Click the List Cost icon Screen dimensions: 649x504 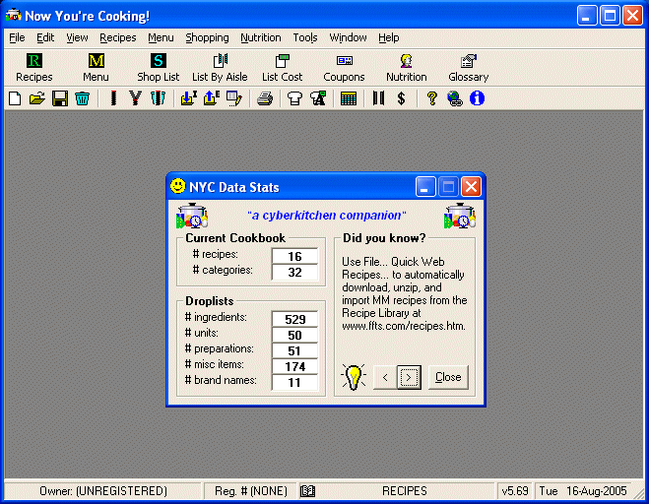(x=282, y=67)
